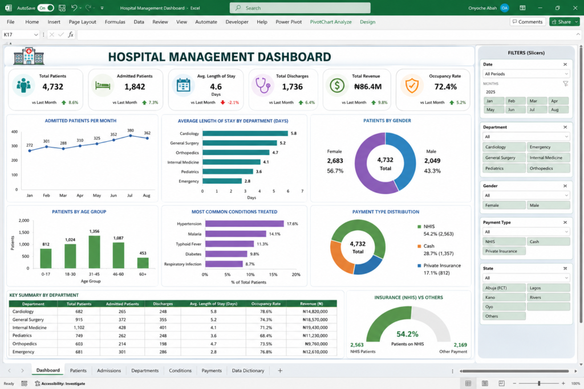The width and height of the screenshot is (584, 389).
Task: Switch to the Departments sheet tab
Action: 145,370
